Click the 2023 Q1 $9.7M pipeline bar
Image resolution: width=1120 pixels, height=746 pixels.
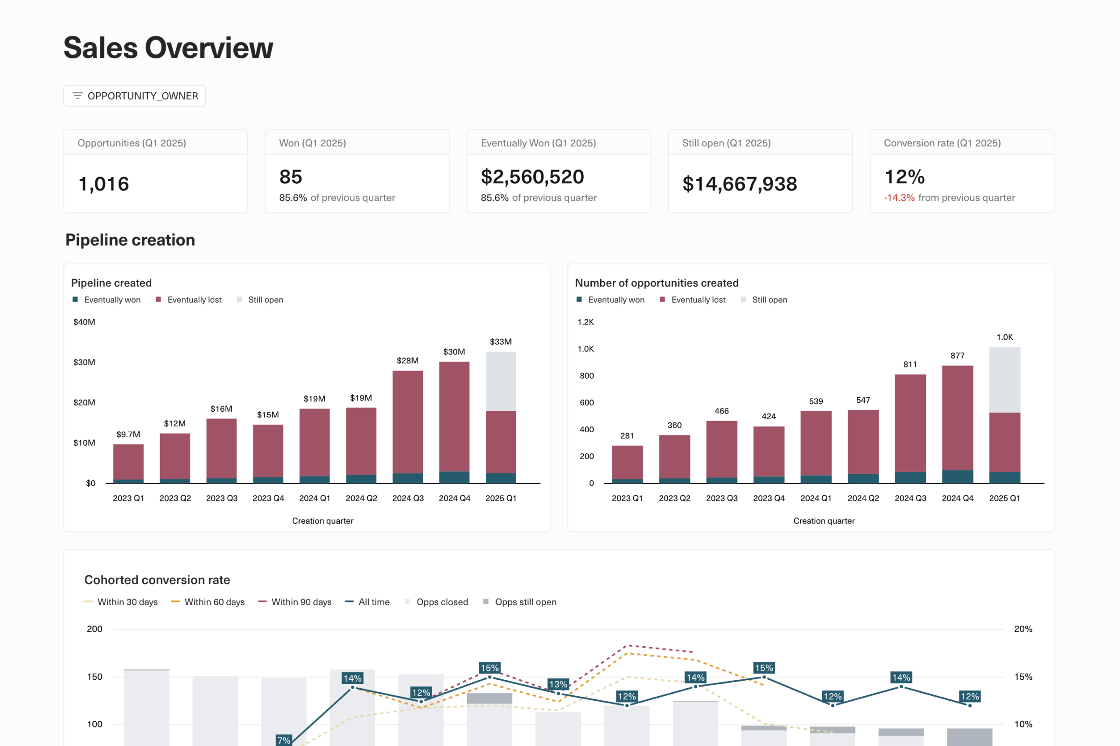pos(129,464)
